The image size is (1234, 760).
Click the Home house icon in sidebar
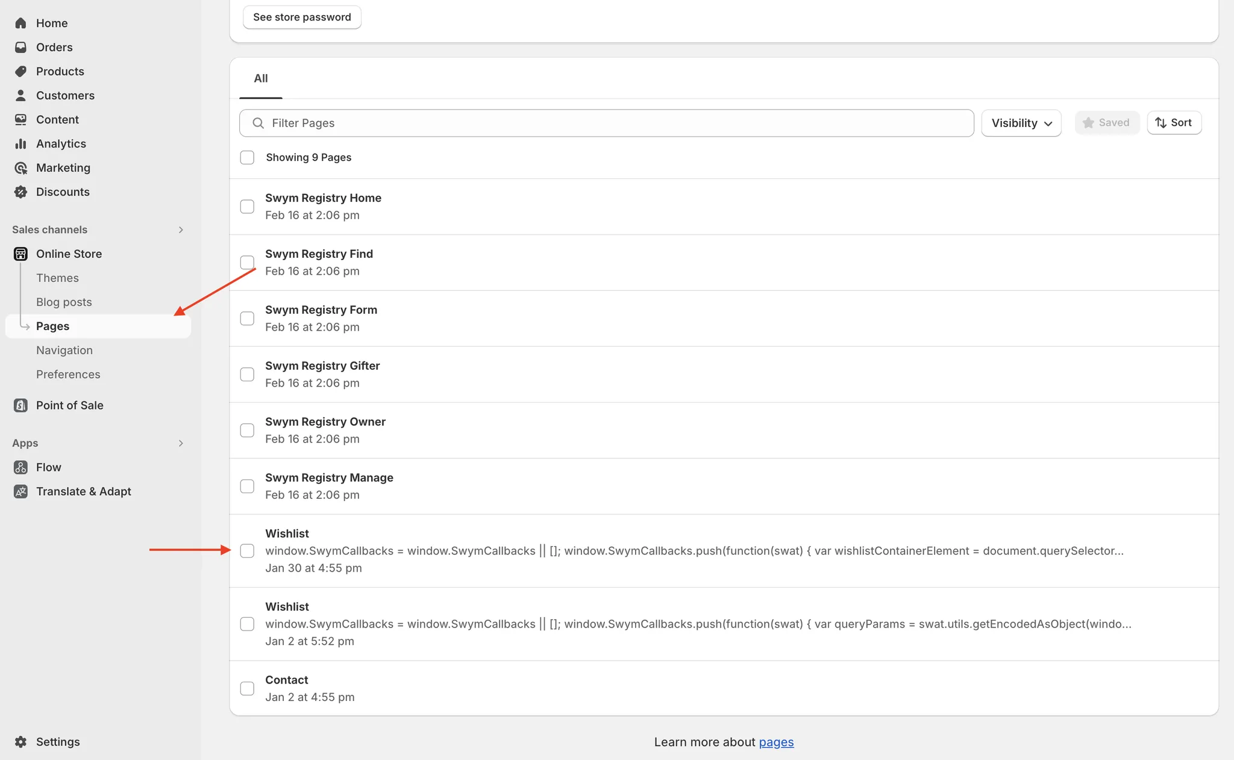20,23
